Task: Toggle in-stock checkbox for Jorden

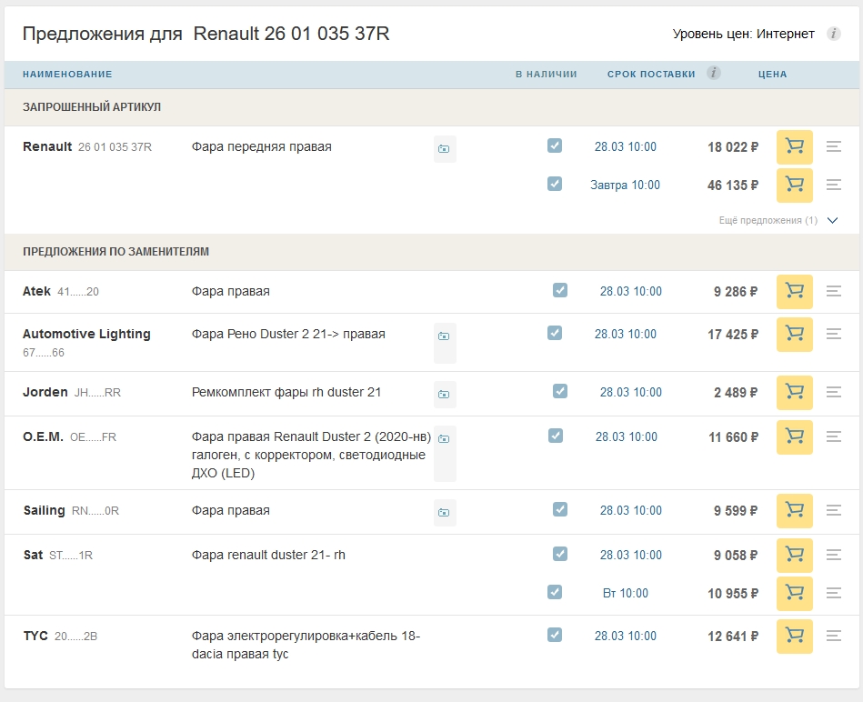Action: coord(560,391)
